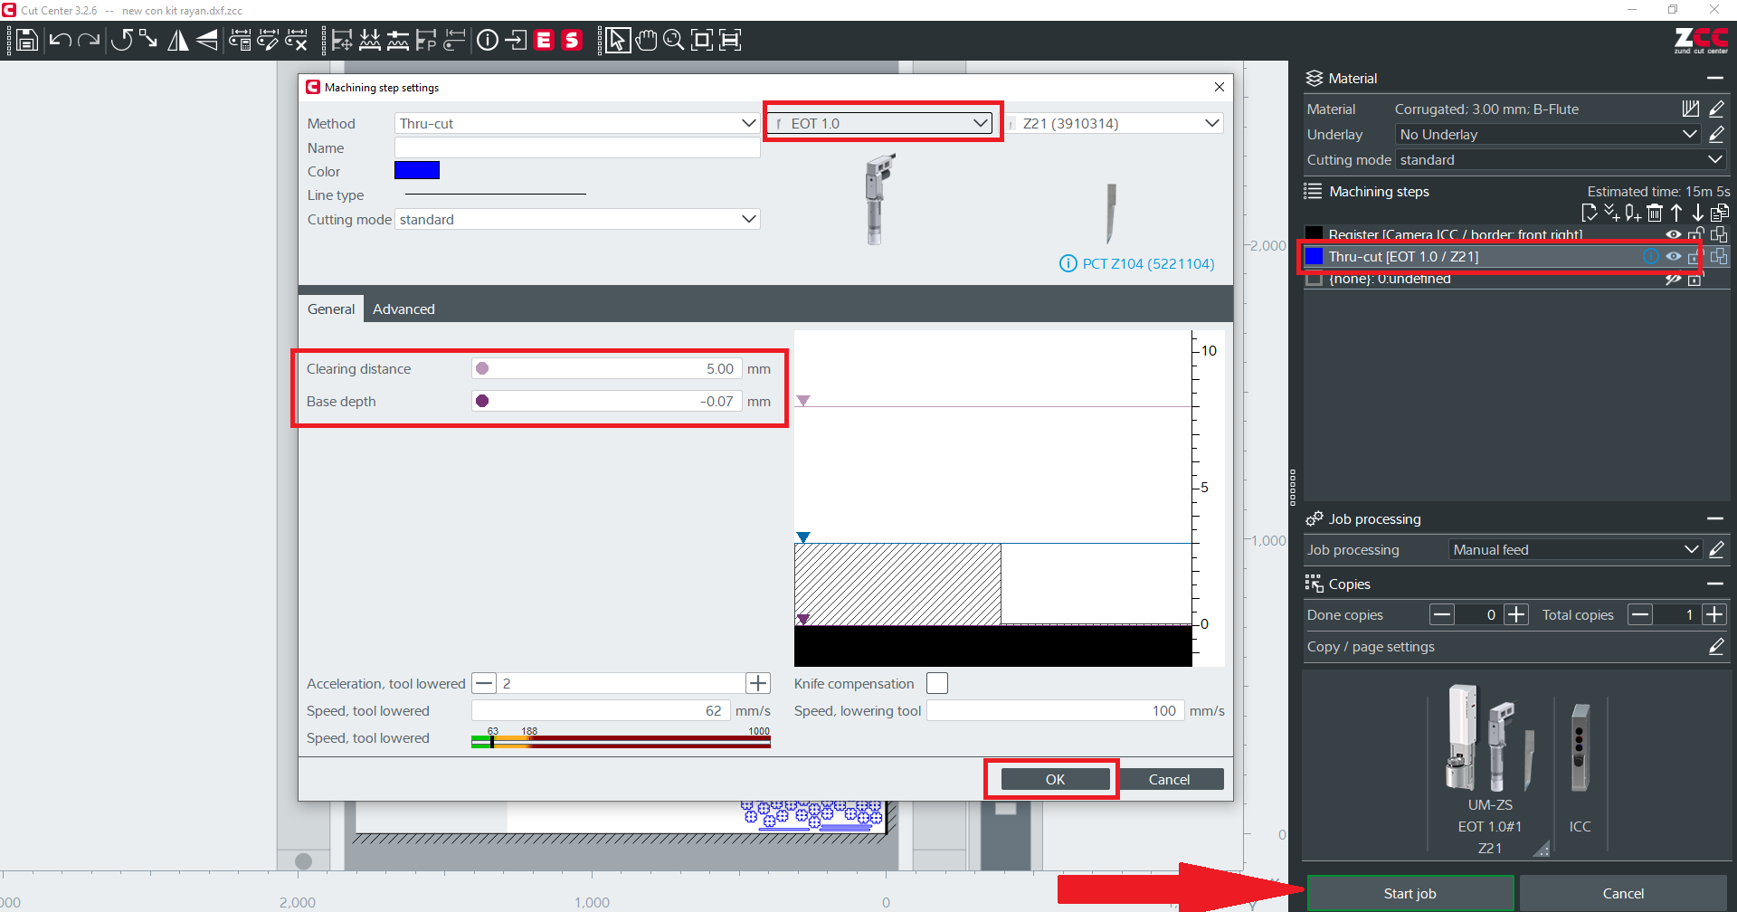Click the mirror horizontally icon
The image size is (1737, 912).
pos(178,40)
